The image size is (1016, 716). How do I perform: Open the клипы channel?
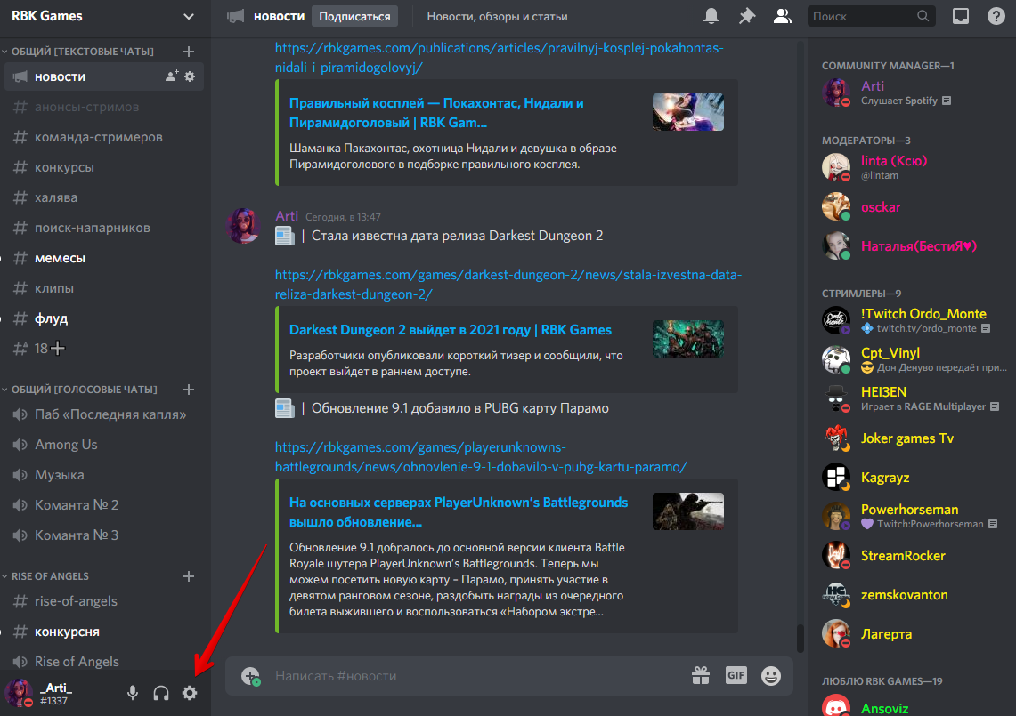coord(103,288)
